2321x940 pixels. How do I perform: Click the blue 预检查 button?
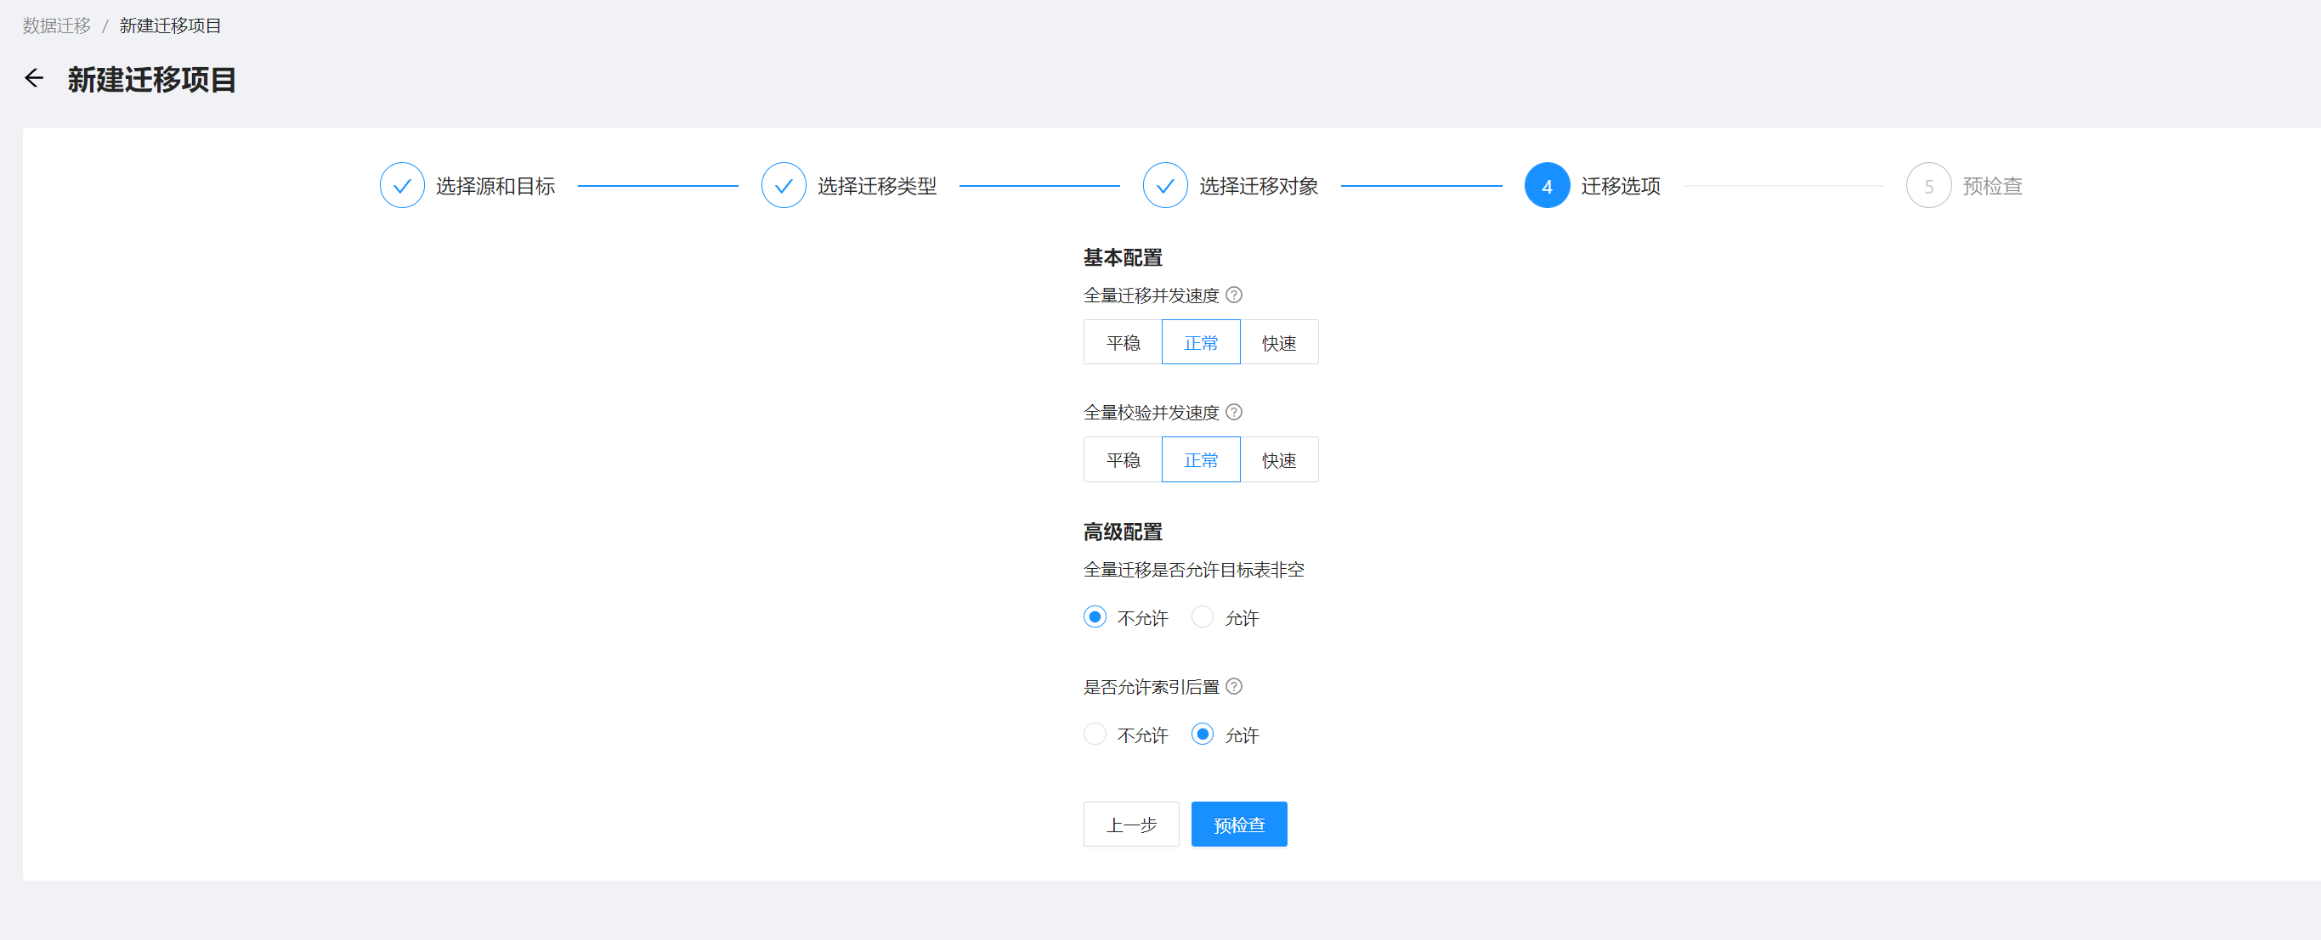coord(1239,824)
